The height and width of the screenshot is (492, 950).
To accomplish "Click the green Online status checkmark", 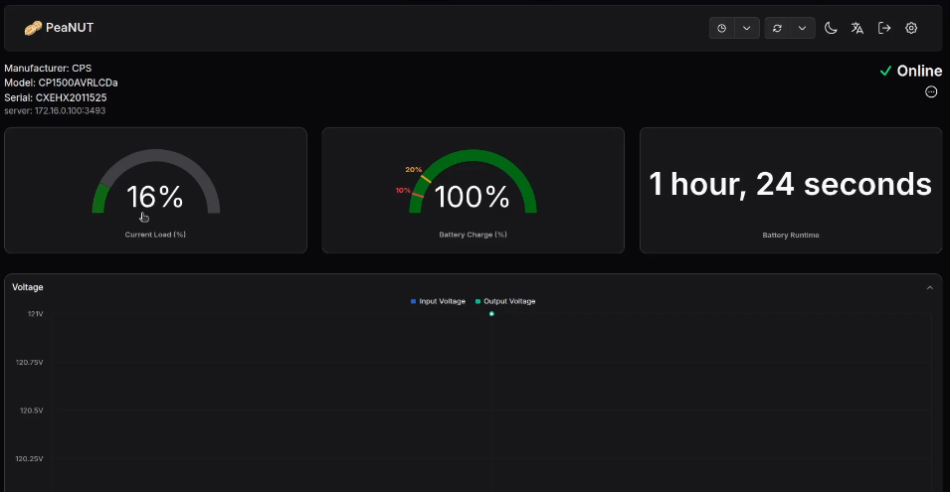I will pos(885,71).
